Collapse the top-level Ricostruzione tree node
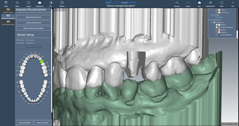 [x=209, y=20]
